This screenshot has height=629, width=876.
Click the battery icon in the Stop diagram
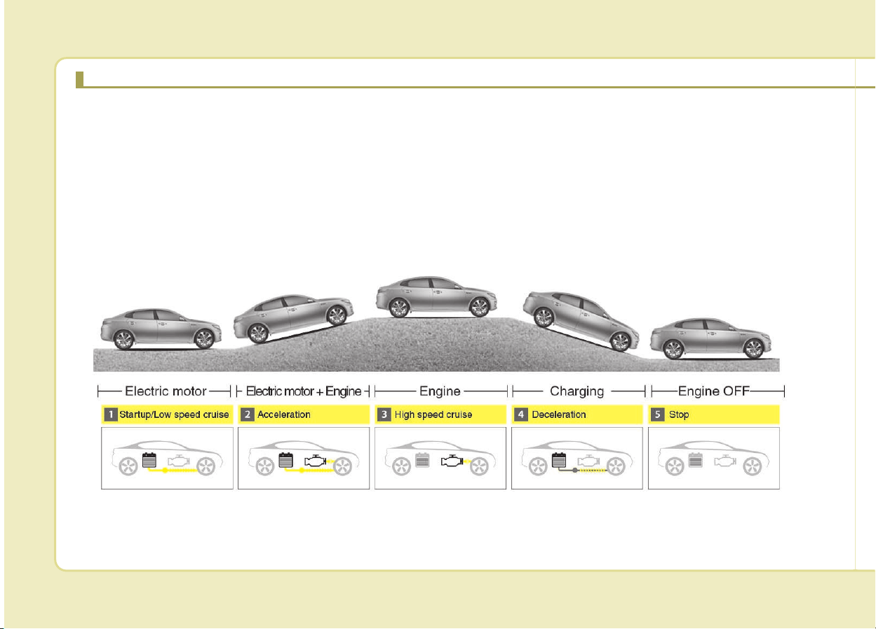(x=696, y=461)
